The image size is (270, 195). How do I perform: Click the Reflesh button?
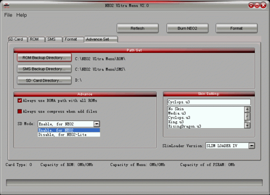(138, 28)
